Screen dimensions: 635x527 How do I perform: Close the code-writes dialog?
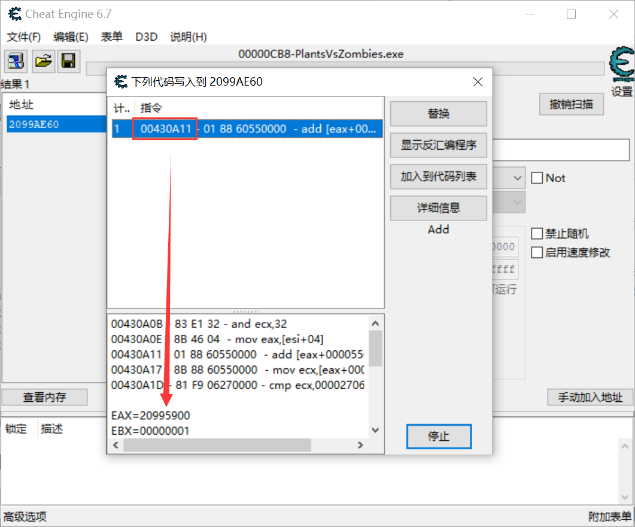478,82
